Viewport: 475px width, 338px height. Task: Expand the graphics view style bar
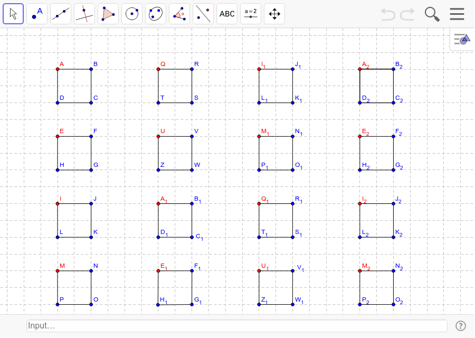pos(461,39)
